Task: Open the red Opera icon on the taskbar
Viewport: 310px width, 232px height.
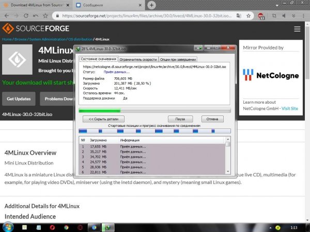Action: coord(52,227)
